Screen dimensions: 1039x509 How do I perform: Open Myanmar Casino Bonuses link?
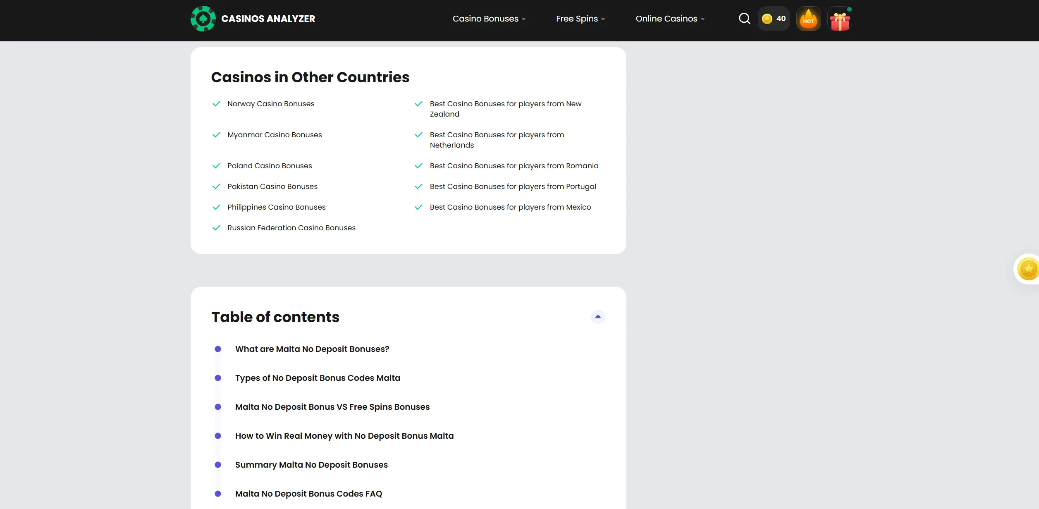275,135
